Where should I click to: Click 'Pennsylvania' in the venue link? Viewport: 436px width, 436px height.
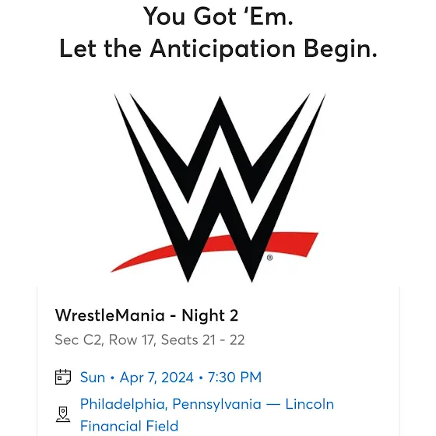click(217, 404)
